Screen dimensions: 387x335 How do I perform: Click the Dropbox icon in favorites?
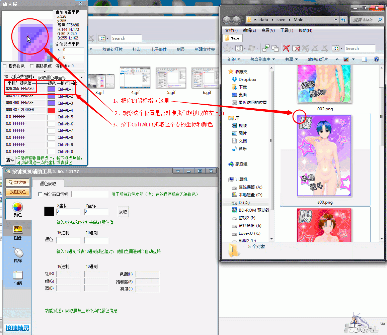[234, 79]
